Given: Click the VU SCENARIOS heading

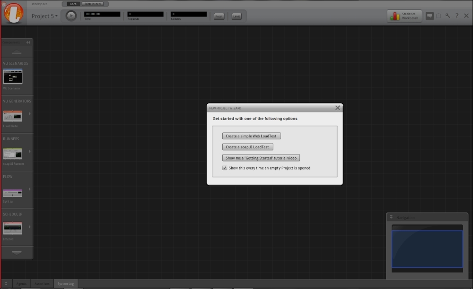Looking at the screenshot, I should (16, 63).
